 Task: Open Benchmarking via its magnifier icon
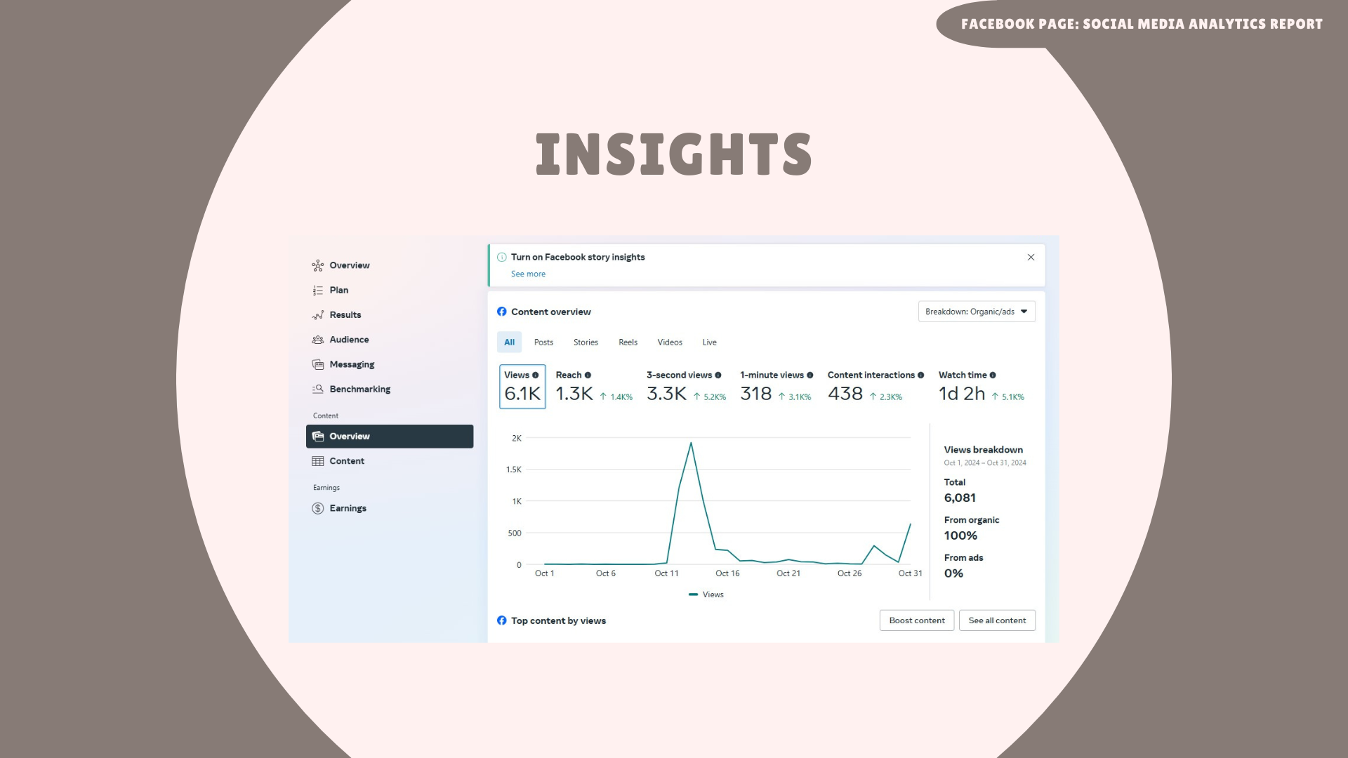[317, 389]
